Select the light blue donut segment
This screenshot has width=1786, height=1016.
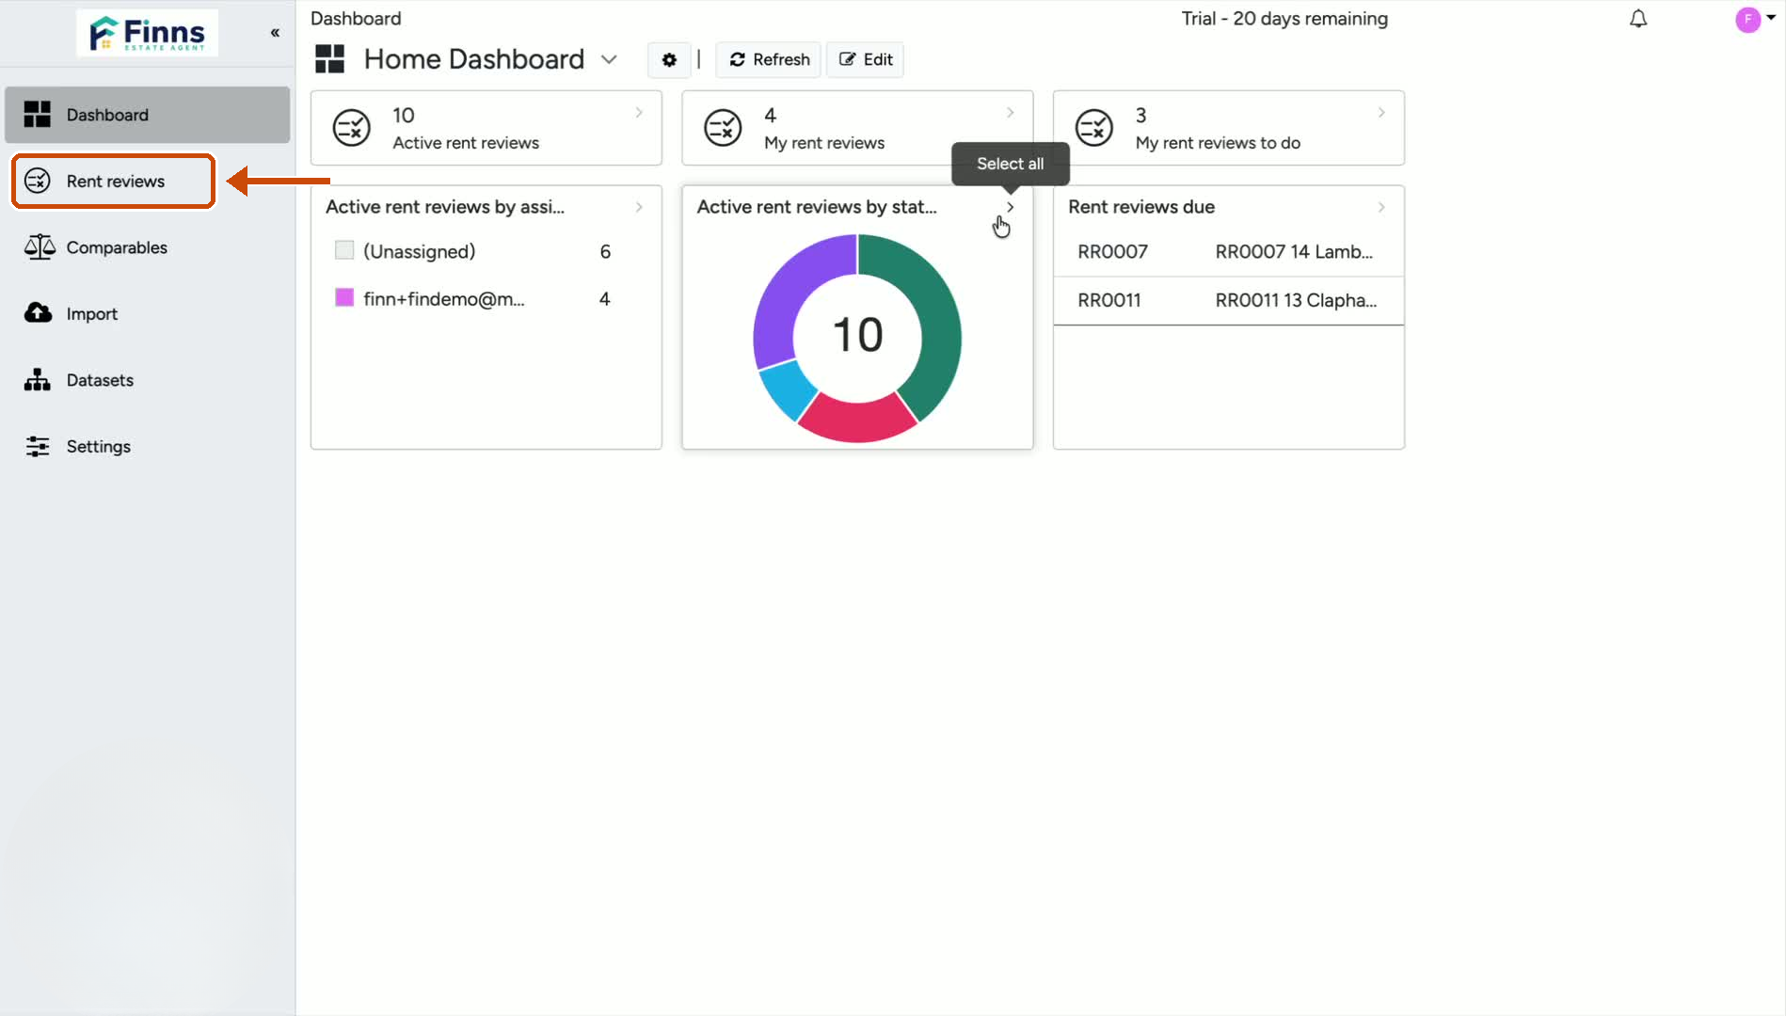click(787, 389)
